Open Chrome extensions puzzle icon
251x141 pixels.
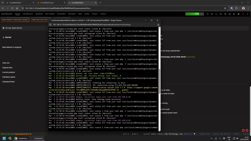click(x=236, y=8)
